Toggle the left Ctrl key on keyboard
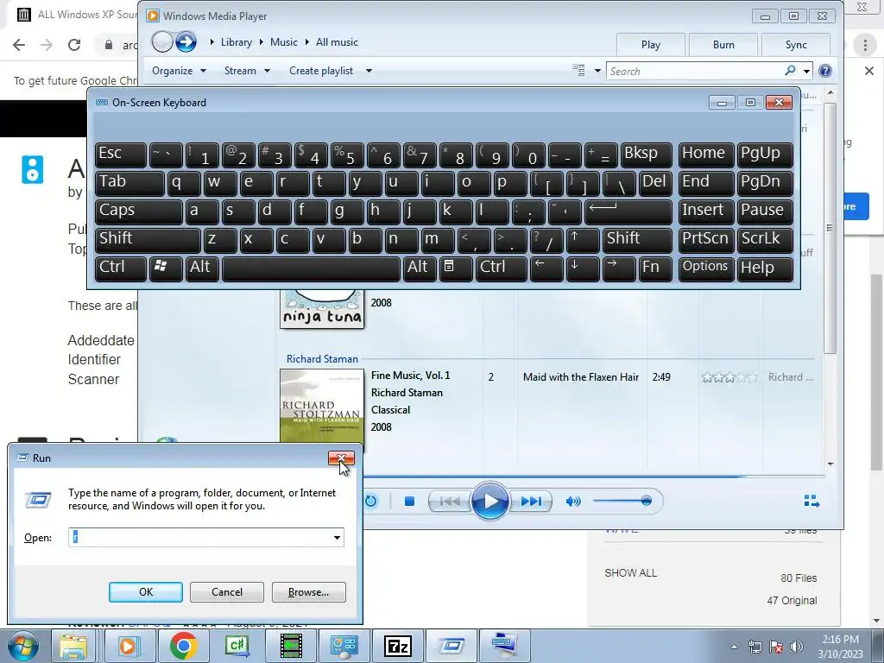This screenshot has height=663, width=884. pyautogui.click(x=121, y=268)
